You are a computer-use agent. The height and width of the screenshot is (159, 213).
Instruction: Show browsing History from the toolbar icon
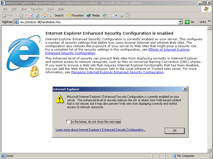(x=105, y=15)
